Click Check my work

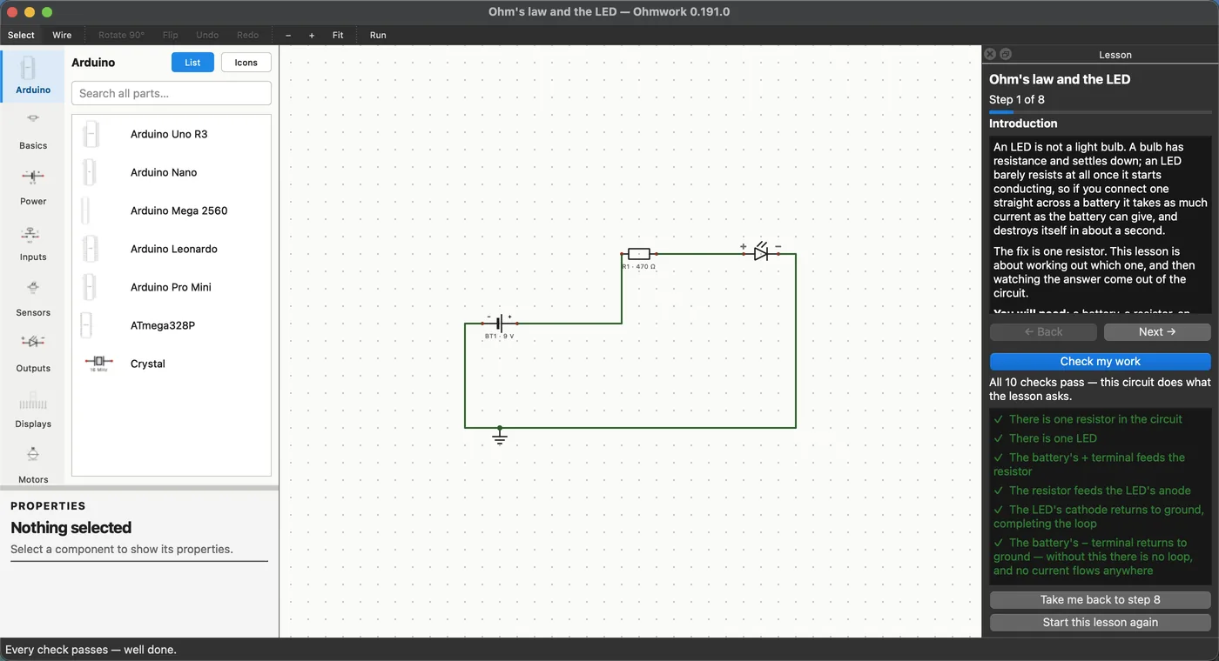[1101, 362]
